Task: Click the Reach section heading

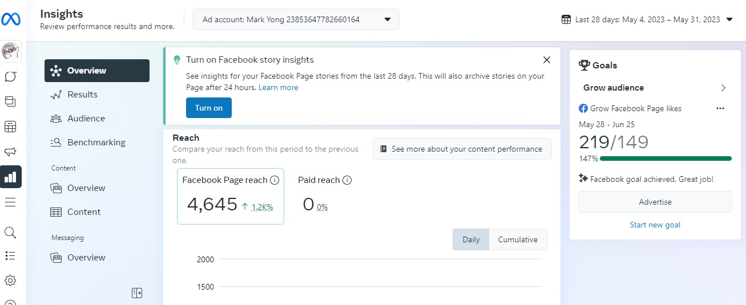Action: (186, 137)
